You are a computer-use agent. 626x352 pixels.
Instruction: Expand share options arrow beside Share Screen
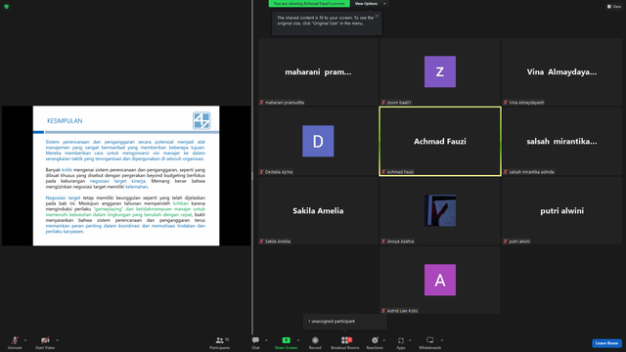pos(298,340)
